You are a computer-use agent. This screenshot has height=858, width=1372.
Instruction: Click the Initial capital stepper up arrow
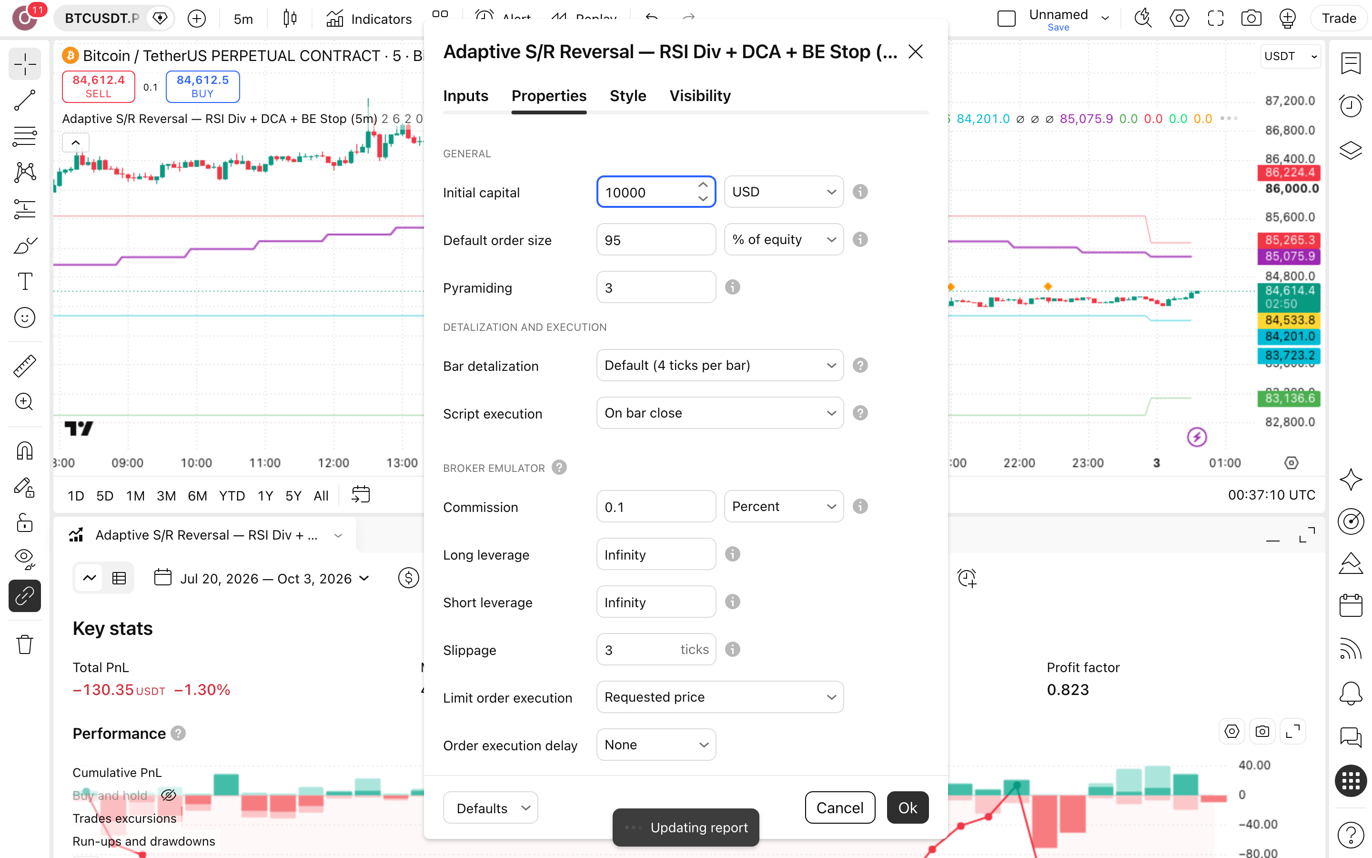703,185
